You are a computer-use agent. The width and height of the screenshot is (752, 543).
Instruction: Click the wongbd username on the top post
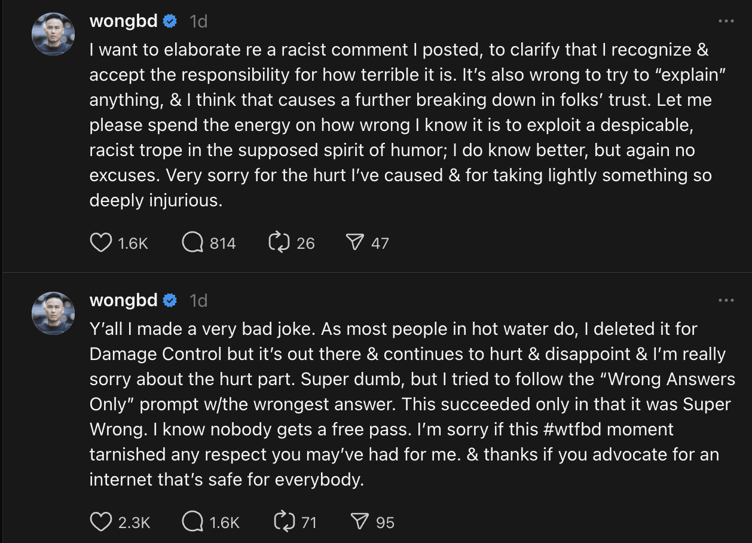[123, 22]
